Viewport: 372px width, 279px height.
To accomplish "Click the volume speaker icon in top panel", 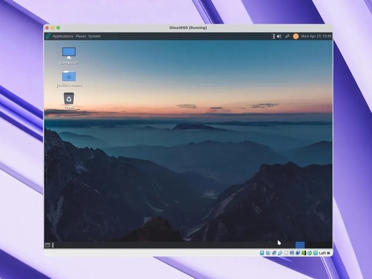I will coord(279,36).
